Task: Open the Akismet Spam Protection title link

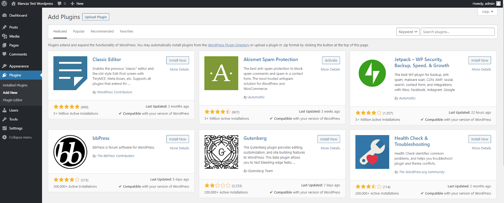Action: [271, 59]
